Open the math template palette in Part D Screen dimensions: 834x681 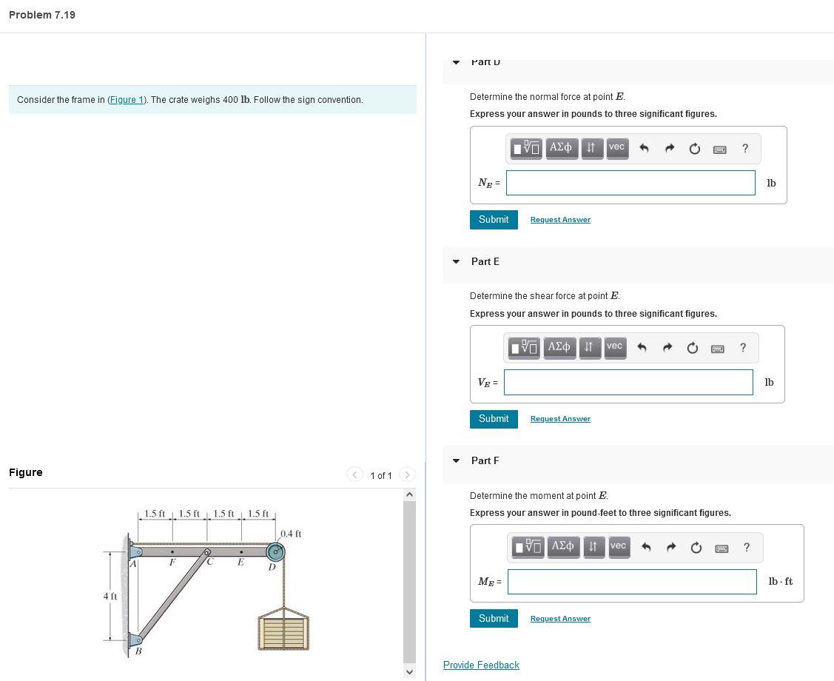[525, 148]
